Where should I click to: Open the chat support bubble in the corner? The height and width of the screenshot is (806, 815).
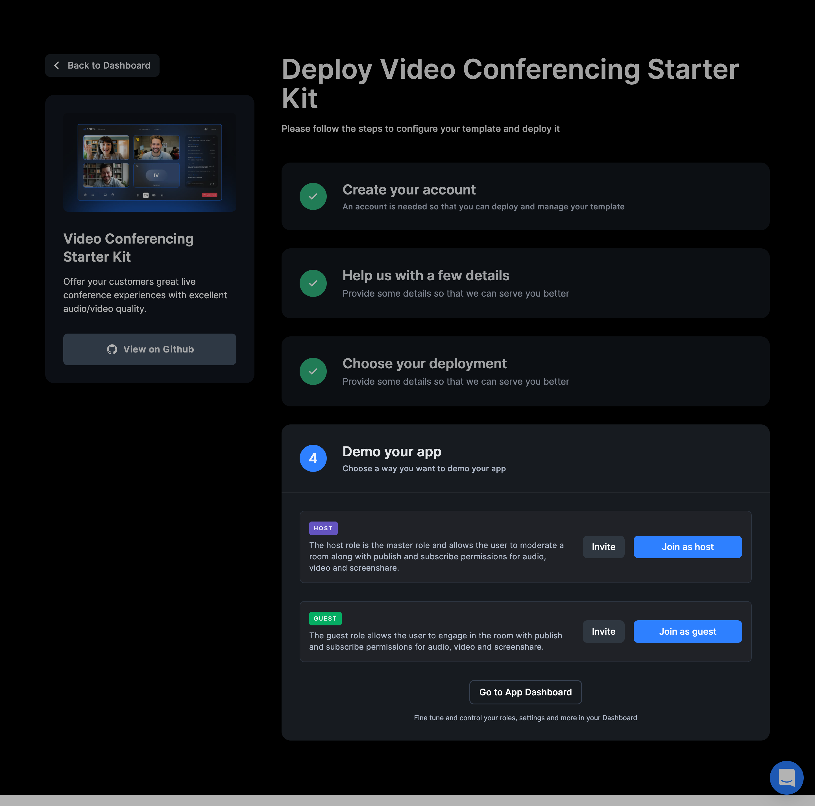787,777
